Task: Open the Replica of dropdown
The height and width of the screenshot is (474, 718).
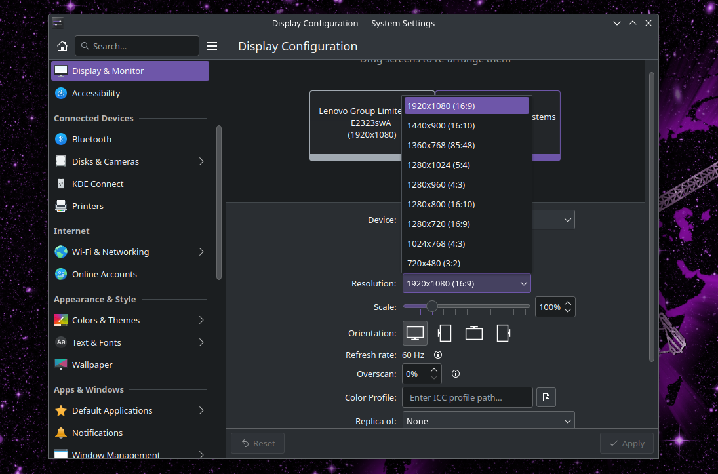Action: [x=489, y=421]
